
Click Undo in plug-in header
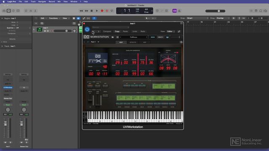(134, 31)
